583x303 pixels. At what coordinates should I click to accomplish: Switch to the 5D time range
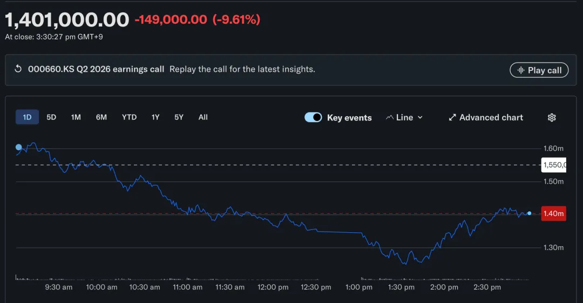point(51,117)
